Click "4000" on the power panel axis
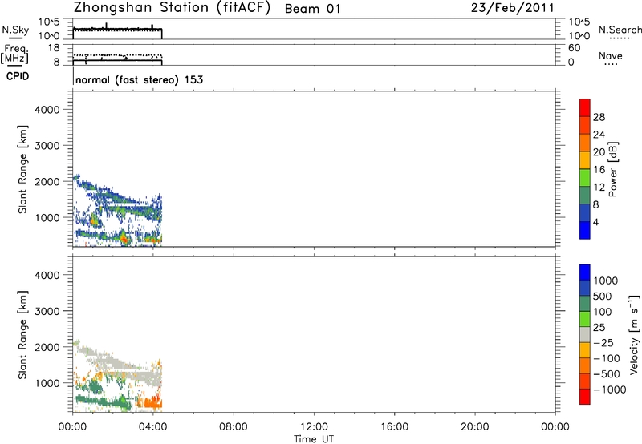This screenshot has width=642, height=444. pyautogui.click(x=47, y=110)
